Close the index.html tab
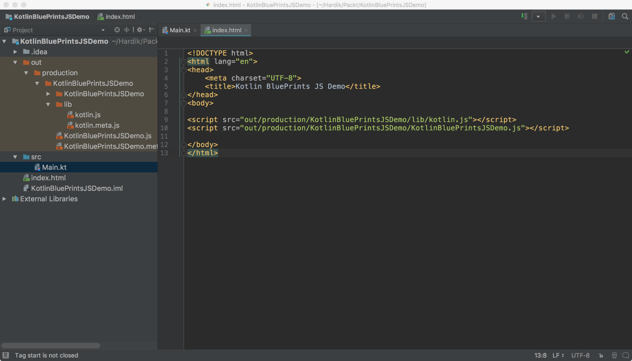The width and height of the screenshot is (632, 361). point(246,30)
